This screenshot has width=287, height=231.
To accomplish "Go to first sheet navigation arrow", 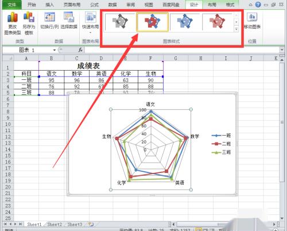I will [5, 224].
